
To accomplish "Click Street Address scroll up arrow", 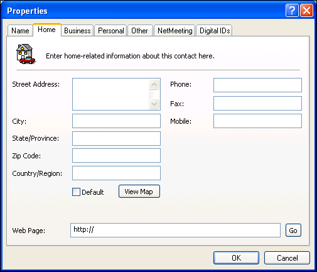I will [154, 85].
